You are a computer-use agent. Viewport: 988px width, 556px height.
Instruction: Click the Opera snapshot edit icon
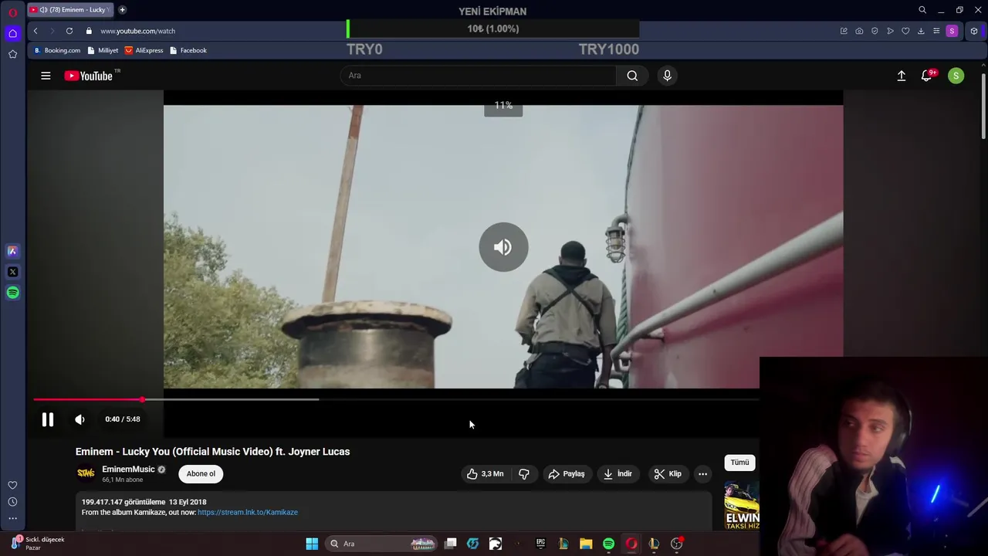(x=844, y=31)
